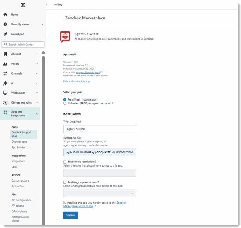Expand the Channels section chevron
The height and width of the screenshot is (228, 241).
(x=37, y=73)
